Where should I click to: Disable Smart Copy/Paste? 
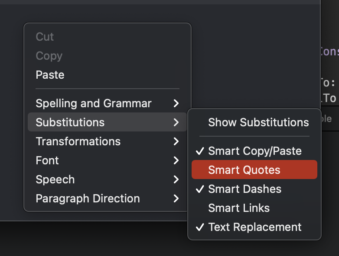254,151
